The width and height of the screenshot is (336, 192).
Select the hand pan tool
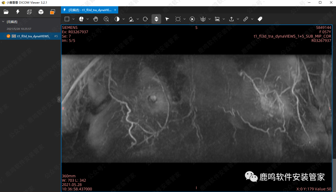(x=96, y=19)
